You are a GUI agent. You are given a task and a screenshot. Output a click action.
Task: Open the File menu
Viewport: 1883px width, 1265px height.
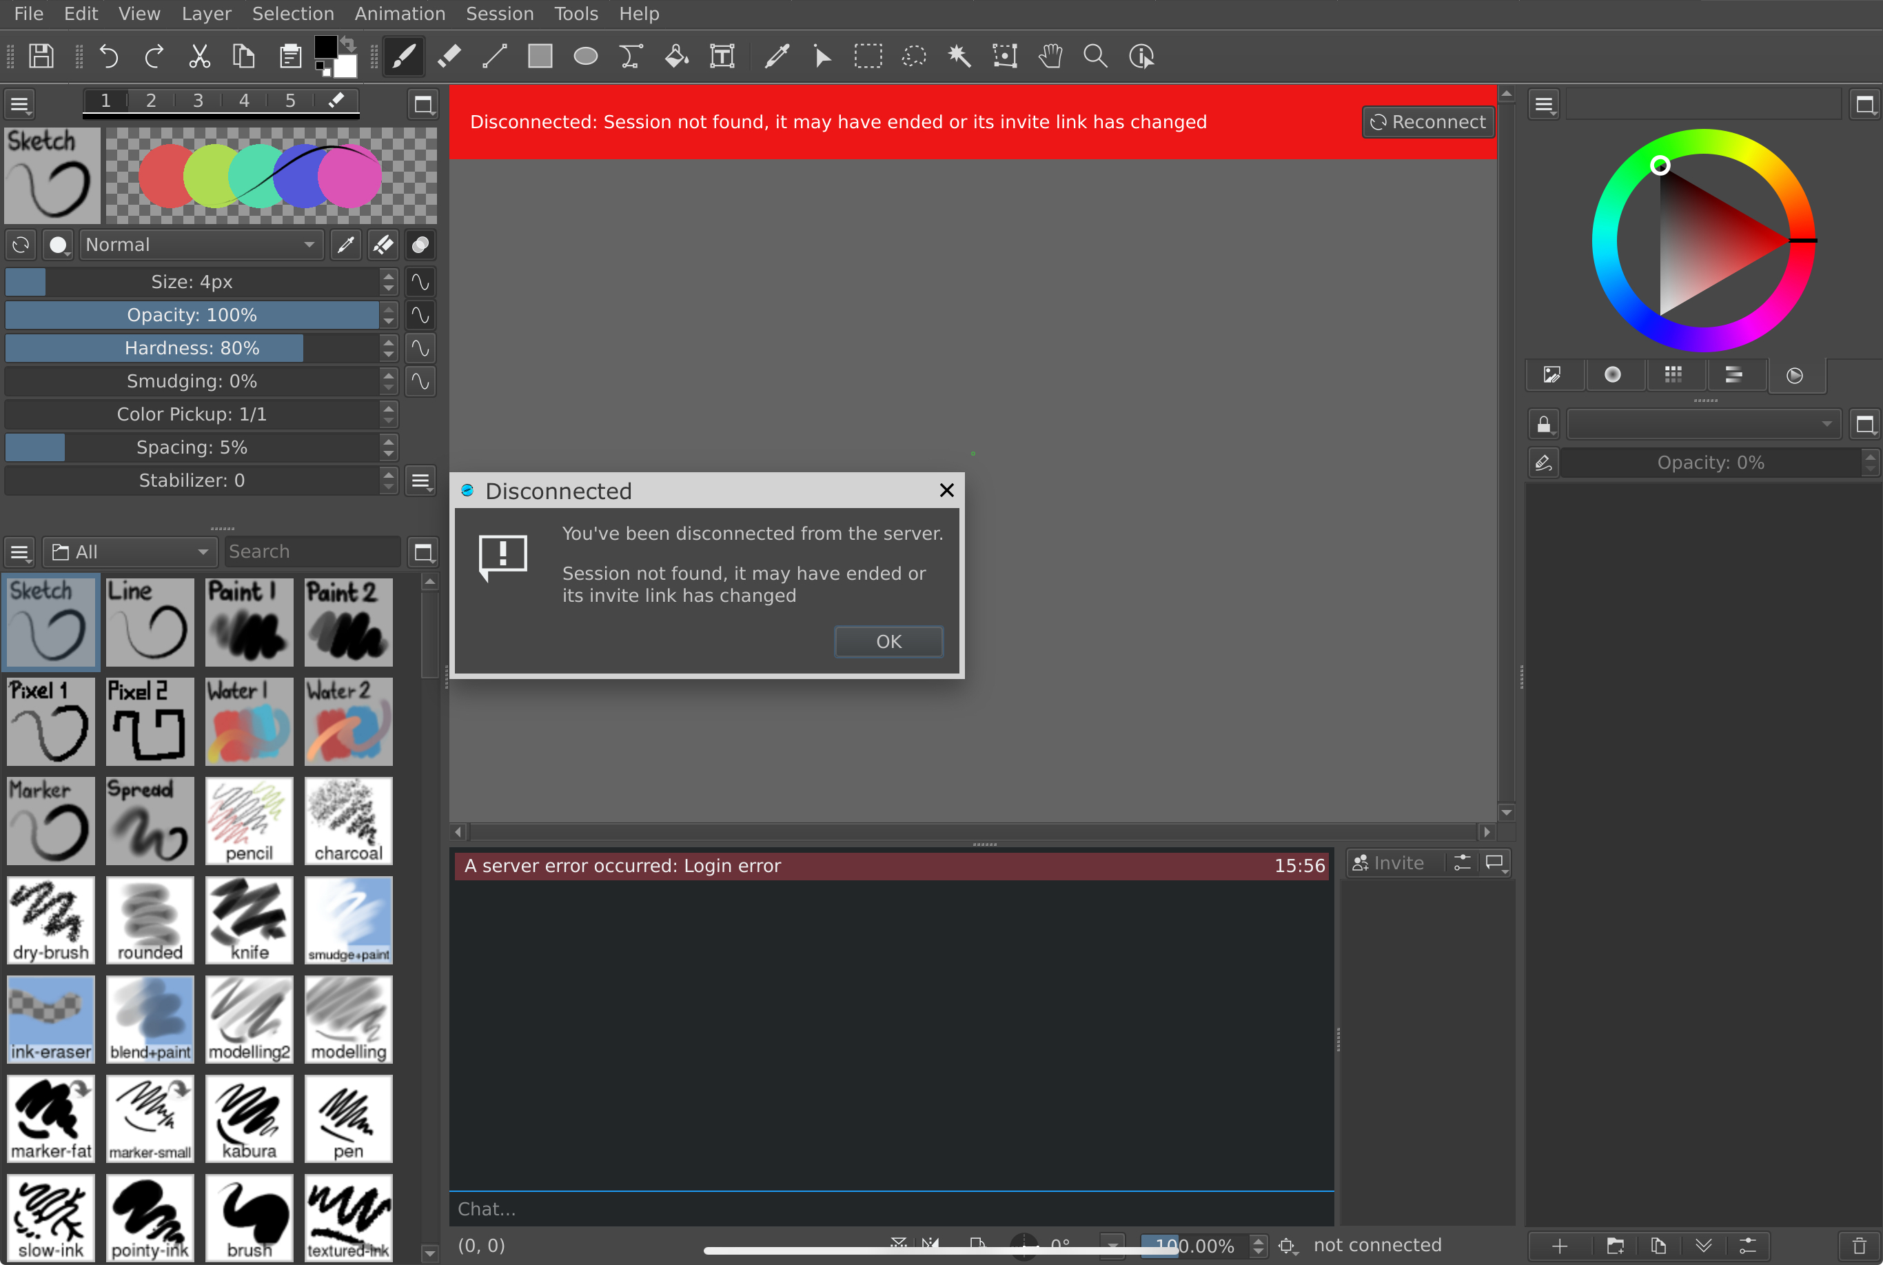29,14
